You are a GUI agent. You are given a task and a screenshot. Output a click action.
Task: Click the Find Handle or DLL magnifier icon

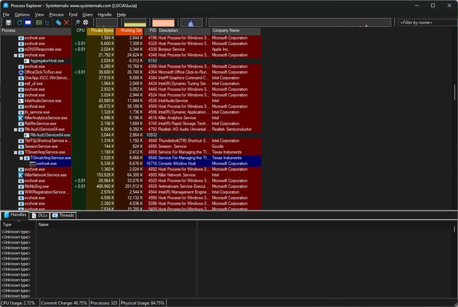click(78, 23)
